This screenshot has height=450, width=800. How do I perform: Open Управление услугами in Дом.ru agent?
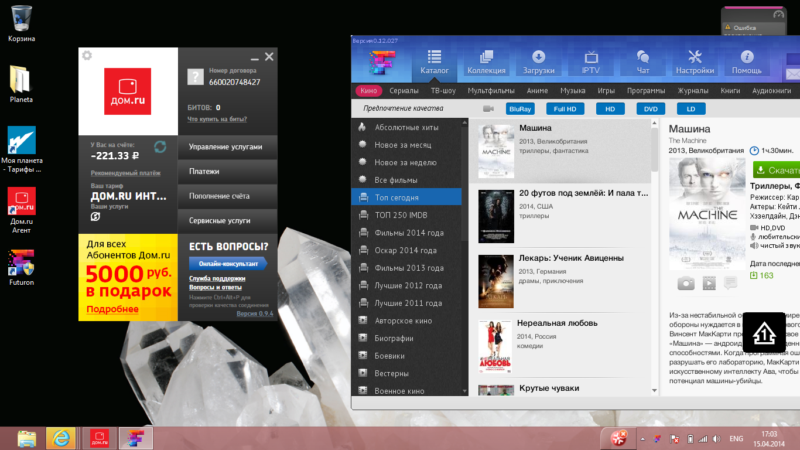(227, 147)
